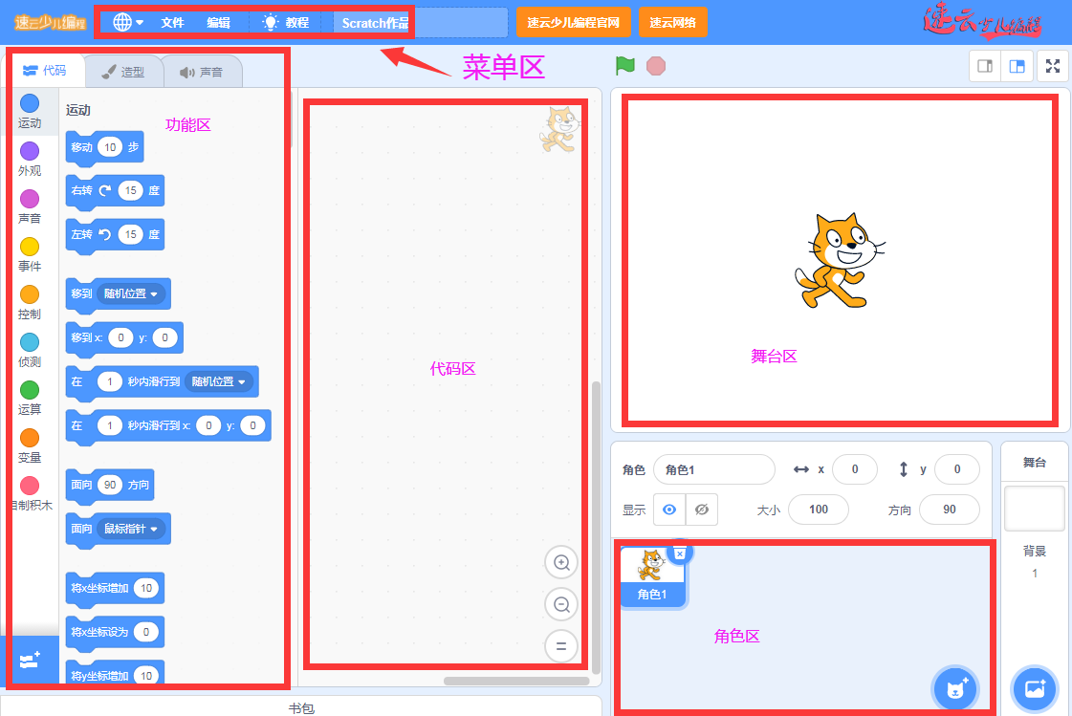Click the choose sprite cat button
The width and height of the screenshot is (1072, 716).
click(x=953, y=687)
